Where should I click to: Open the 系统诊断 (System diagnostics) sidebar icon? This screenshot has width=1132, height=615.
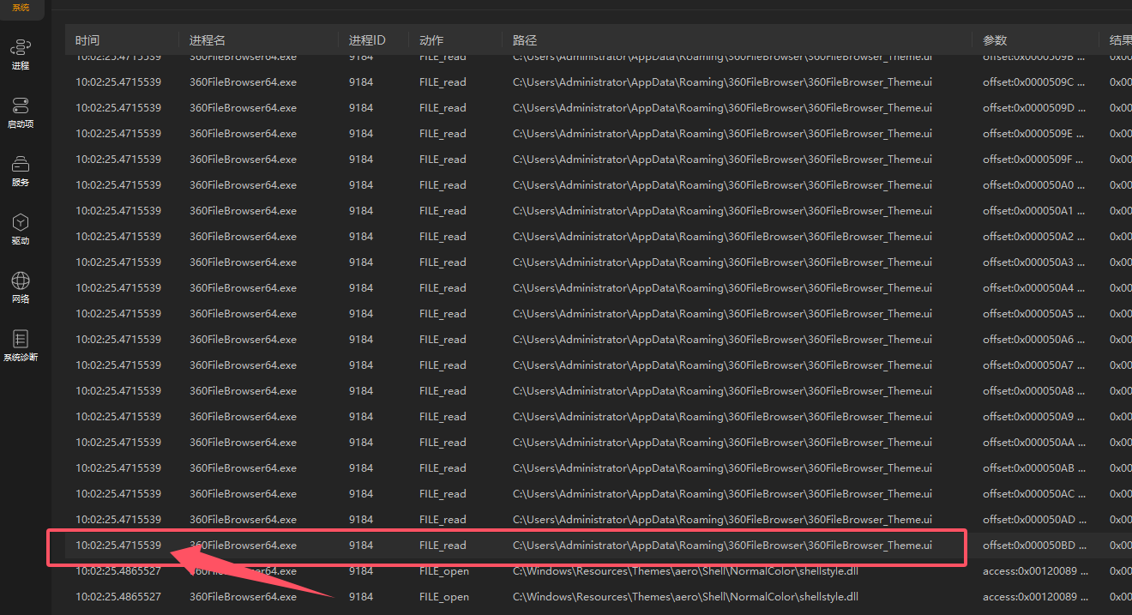coord(21,345)
